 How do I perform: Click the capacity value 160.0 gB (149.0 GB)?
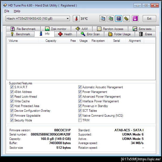coord(56,139)
